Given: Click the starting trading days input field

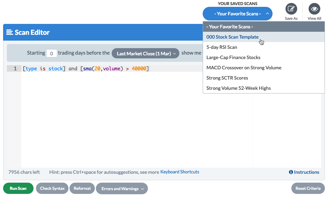Looking at the screenshot, I should coord(51,53).
